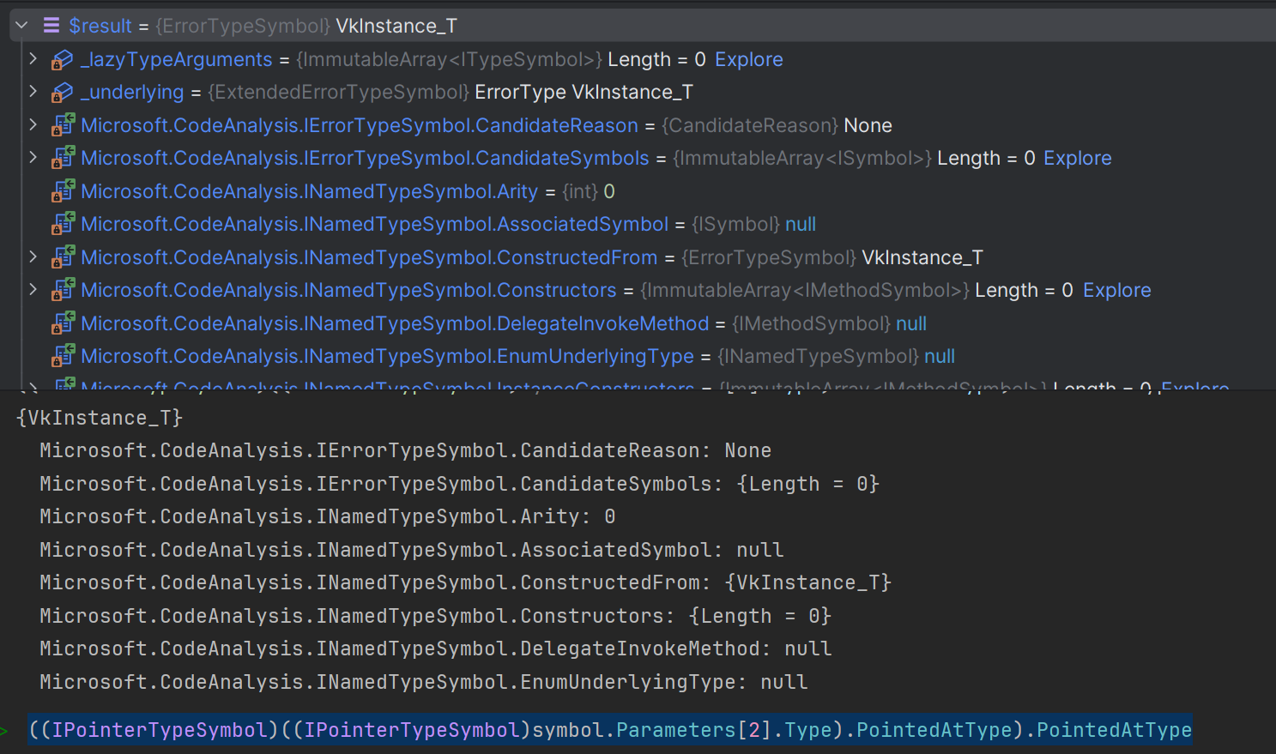This screenshot has height=754, width=1276.
Task: Click the DelegateInvokeMethod property icon
Action: pos(63,323)
